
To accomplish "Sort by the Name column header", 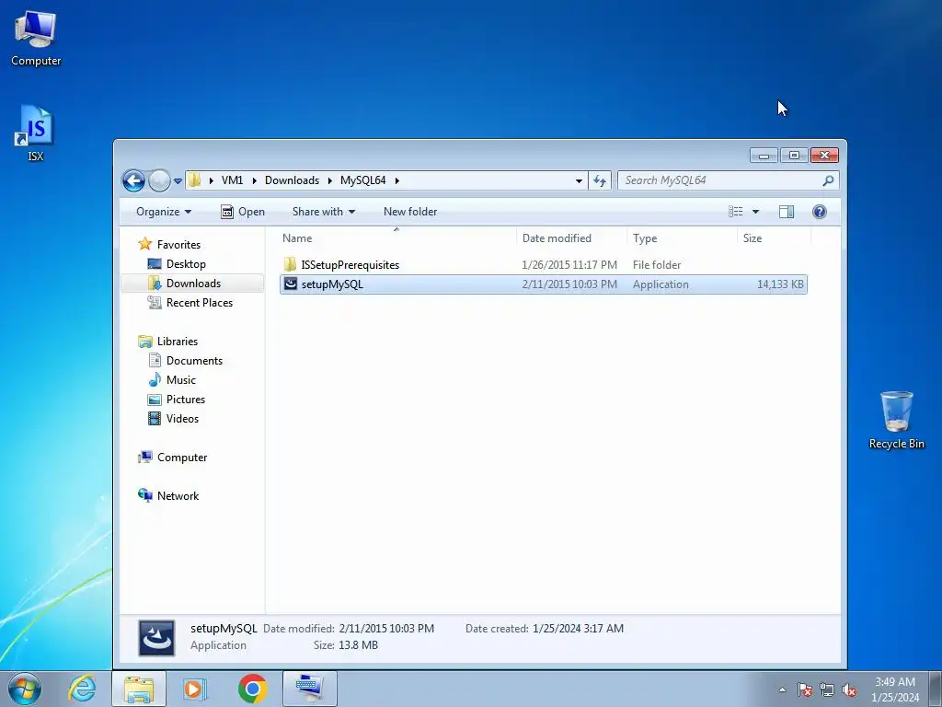I will [x=396, y=238].
